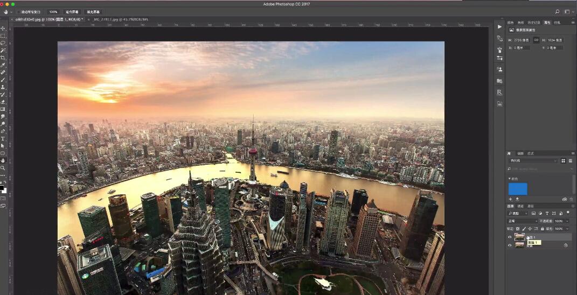Click the foreground color swatch

pos(2,188)
